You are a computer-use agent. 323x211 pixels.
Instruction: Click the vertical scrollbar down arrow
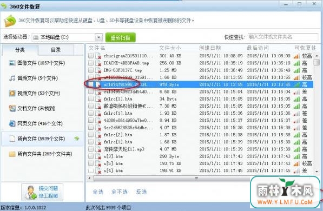click(x=317, y=171)
